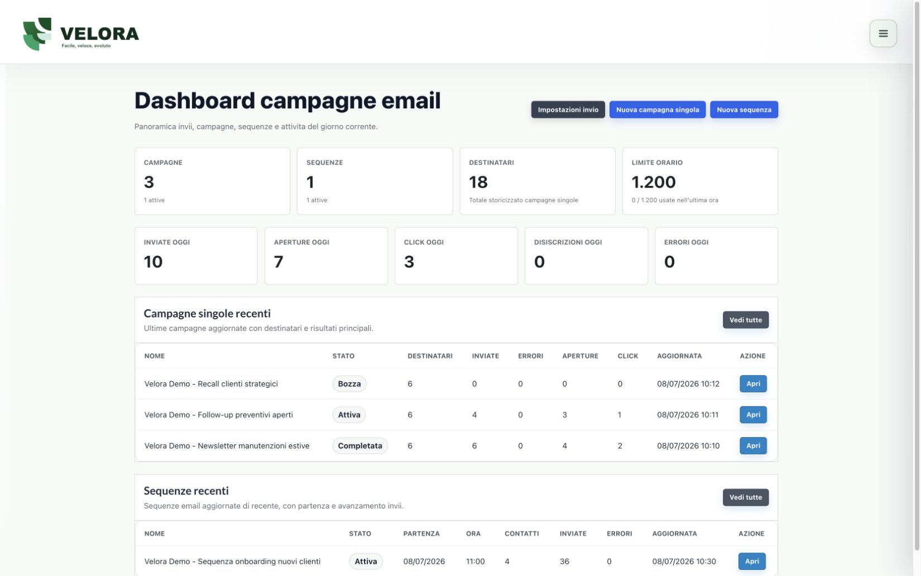Click the Completata status badge
This screenshot has width=921, height=576.
[x=360, y=445]
